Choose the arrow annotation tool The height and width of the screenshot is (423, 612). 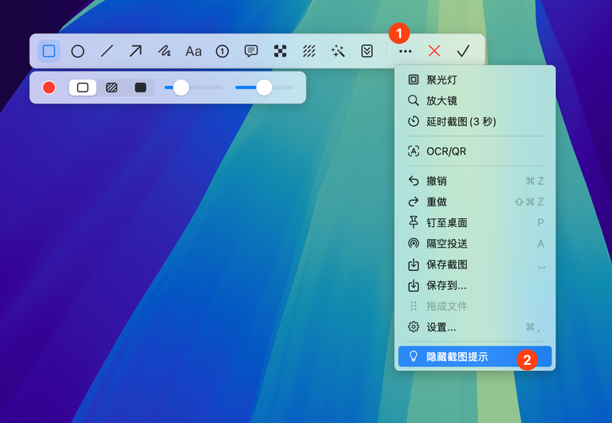135,51
